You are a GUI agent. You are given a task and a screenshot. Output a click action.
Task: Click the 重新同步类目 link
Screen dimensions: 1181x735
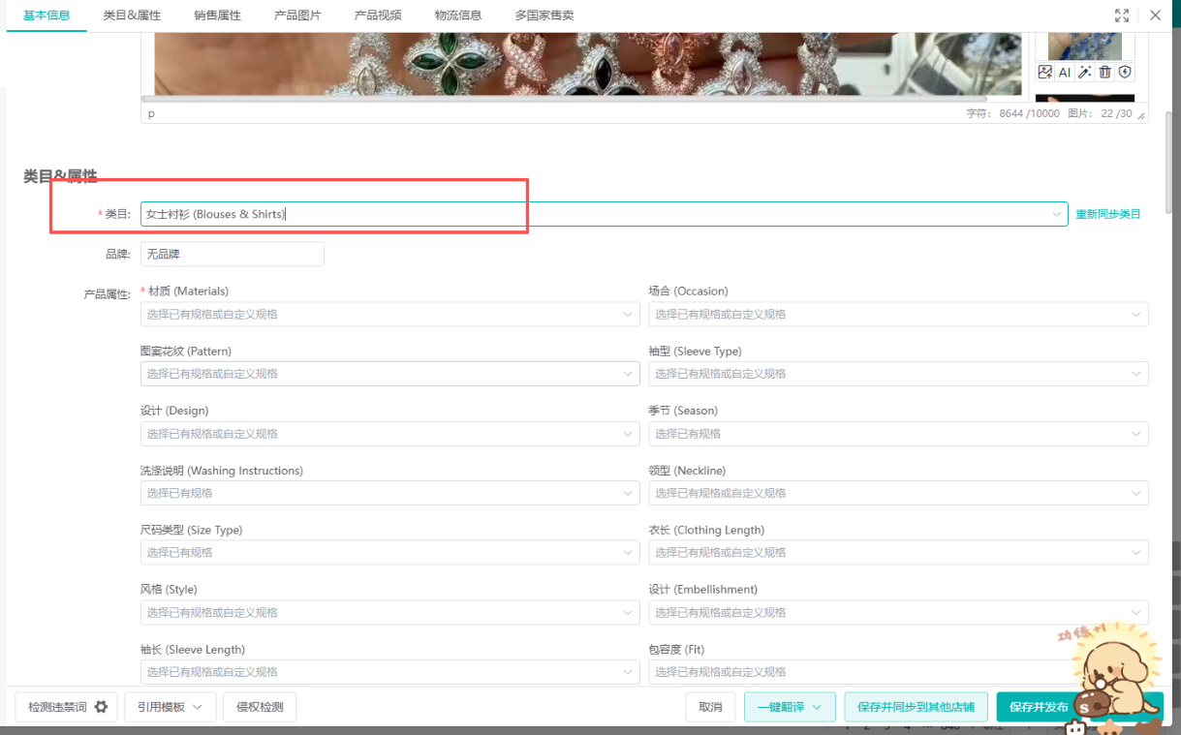[x=1108, y=214]
